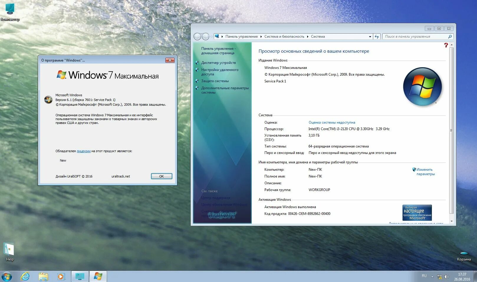Show hidden tray icons arrow

click(x=432, y=277)
